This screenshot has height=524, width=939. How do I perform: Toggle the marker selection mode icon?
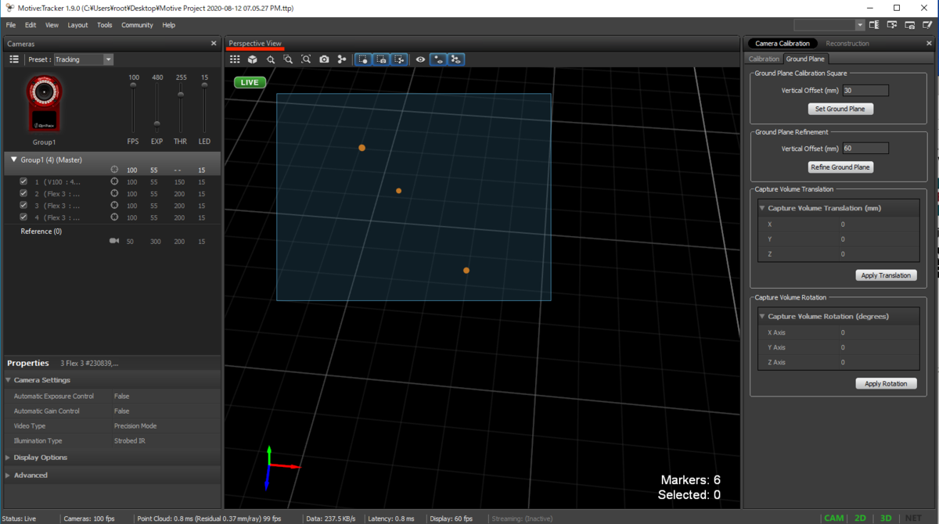click(364, 59)
